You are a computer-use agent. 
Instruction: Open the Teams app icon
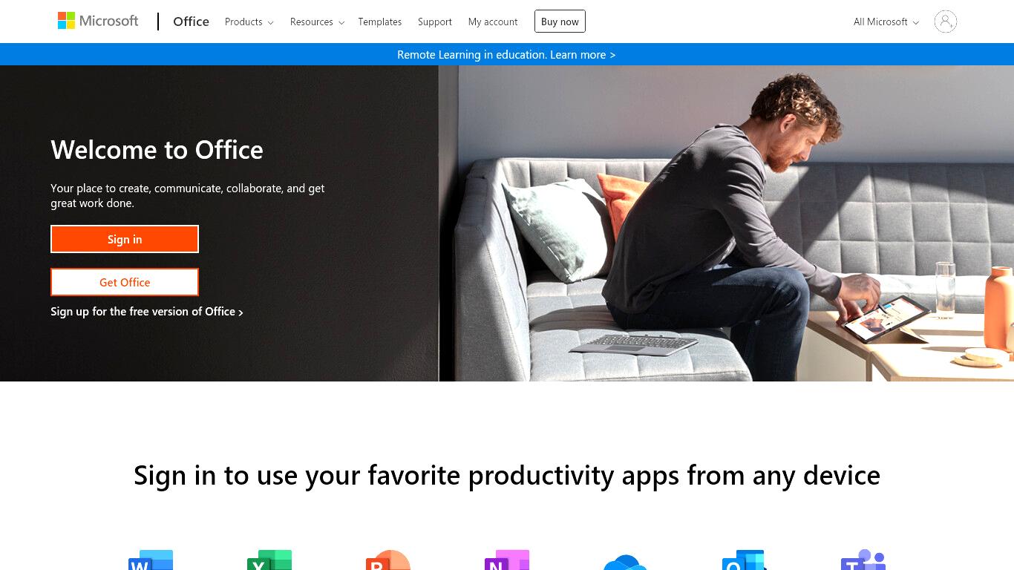[x=863, y=560]
